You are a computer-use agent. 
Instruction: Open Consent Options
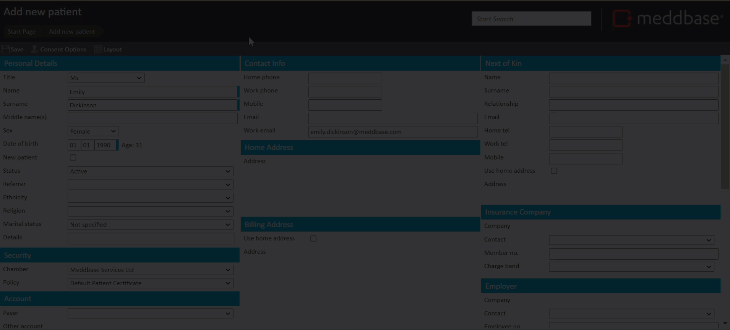click(63, 50)
